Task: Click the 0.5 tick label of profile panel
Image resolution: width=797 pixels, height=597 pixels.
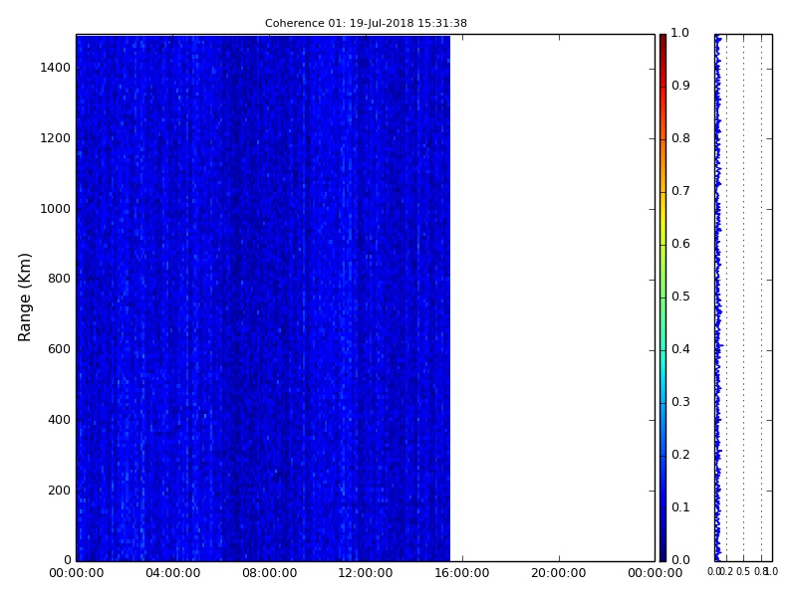Action: 743,571
